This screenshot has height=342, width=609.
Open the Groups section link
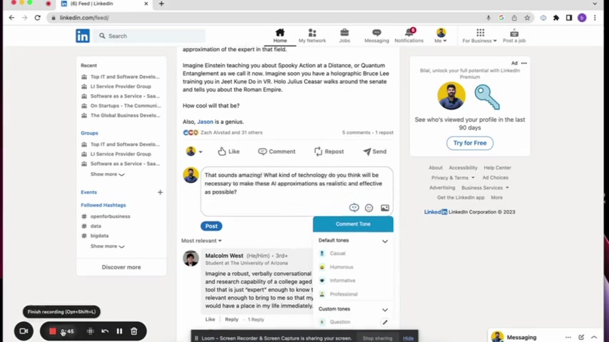[x=89, y=133]
